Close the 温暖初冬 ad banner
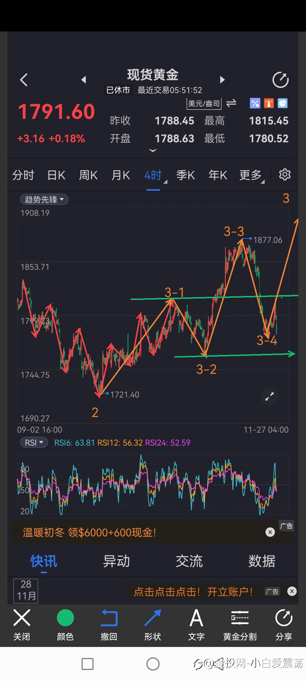 pyautogui.click(x=270, y=532)
